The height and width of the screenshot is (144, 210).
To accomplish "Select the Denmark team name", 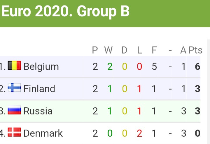I will 43,133.
